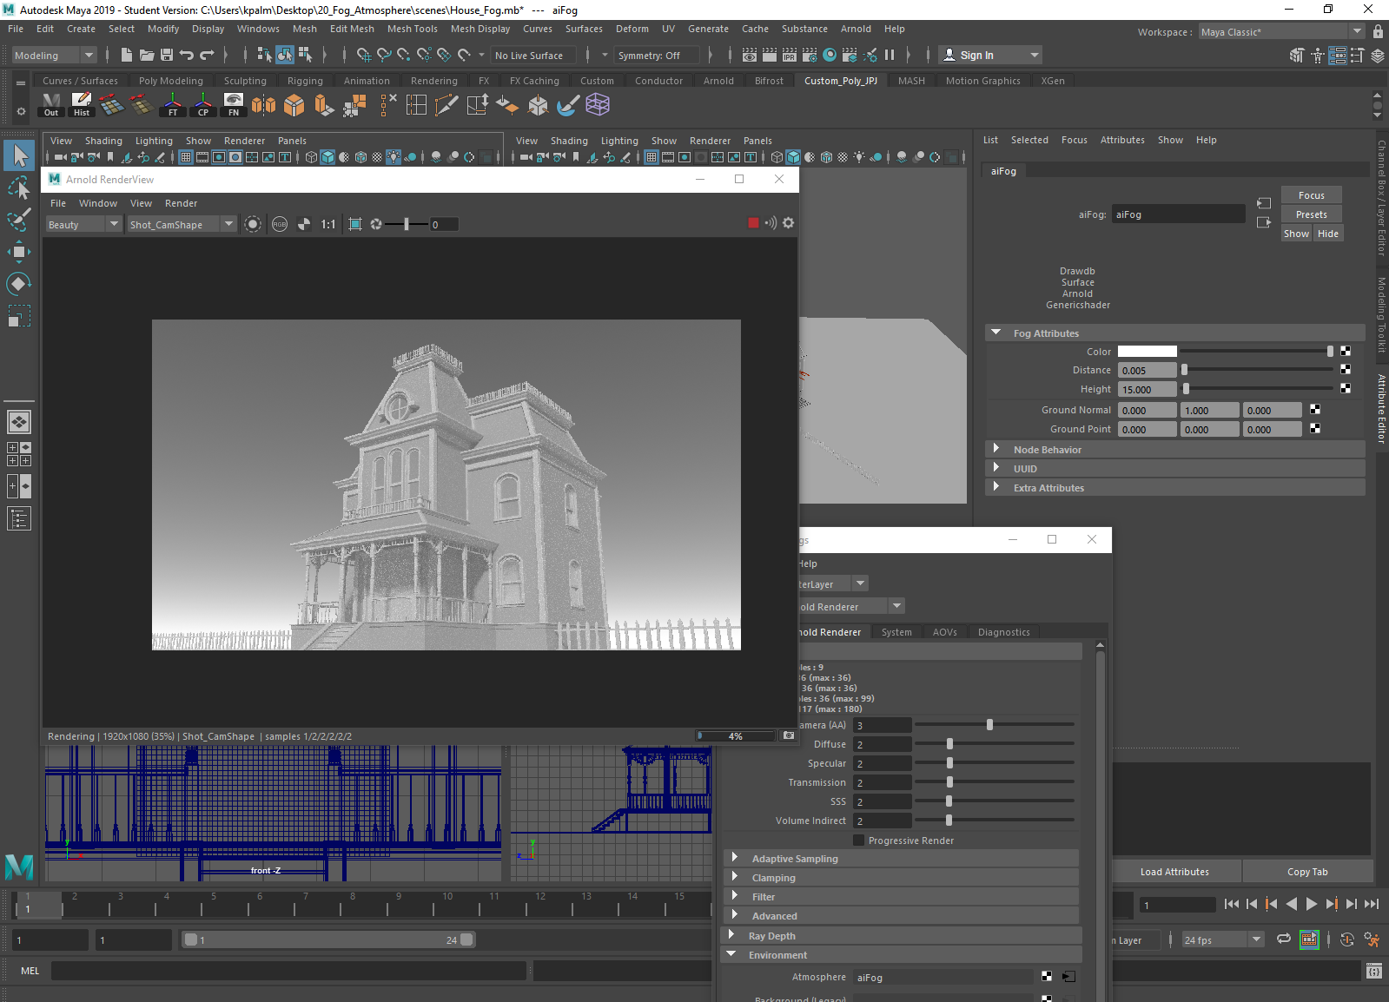Click the Load Attributes button

point(1174,872)
